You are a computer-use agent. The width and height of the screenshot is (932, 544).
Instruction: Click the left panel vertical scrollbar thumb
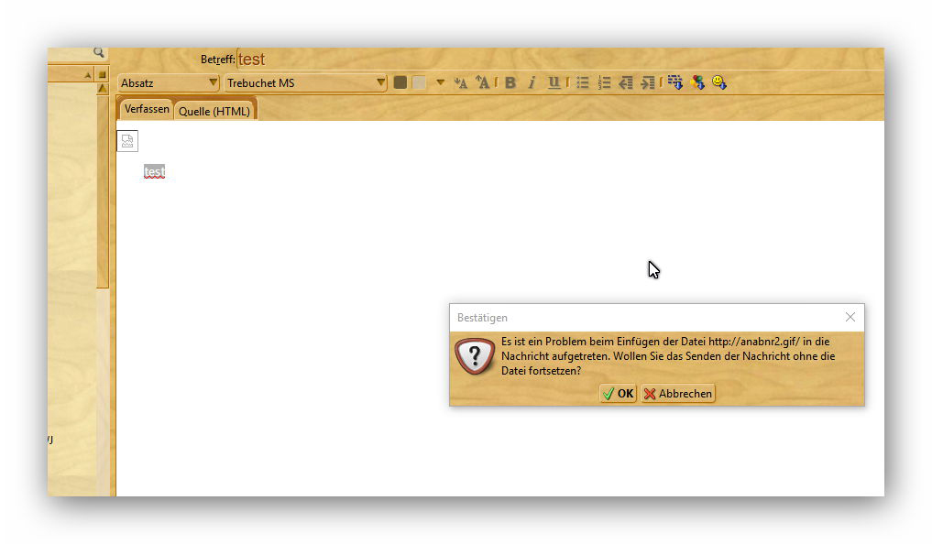(103, 191)
